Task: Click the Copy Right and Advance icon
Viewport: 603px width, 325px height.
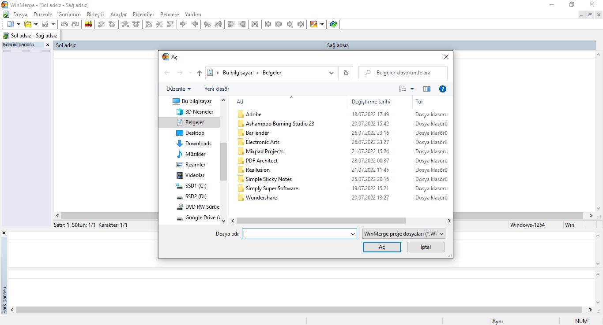Action: click(x=207, y=24)
